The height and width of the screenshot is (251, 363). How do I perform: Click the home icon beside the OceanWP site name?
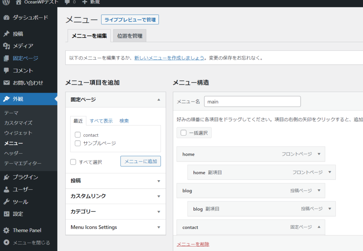(18, 2)
